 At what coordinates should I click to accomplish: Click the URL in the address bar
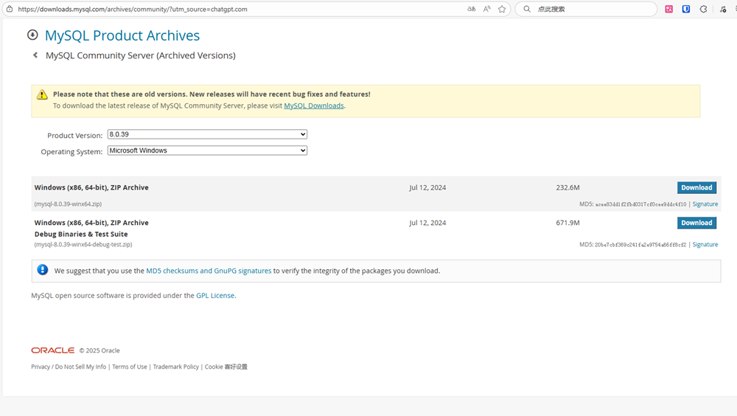pyautogui.click(x=133, y=9)
